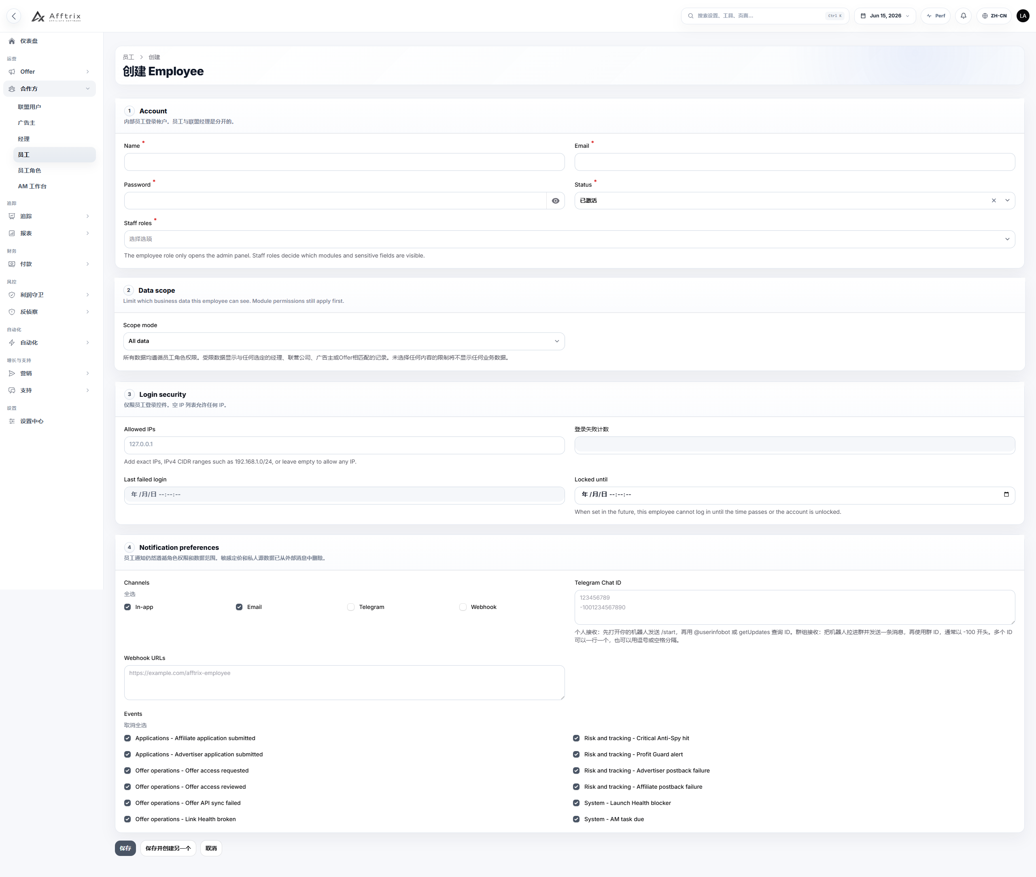Show password with the eye icon

[556, 201]
